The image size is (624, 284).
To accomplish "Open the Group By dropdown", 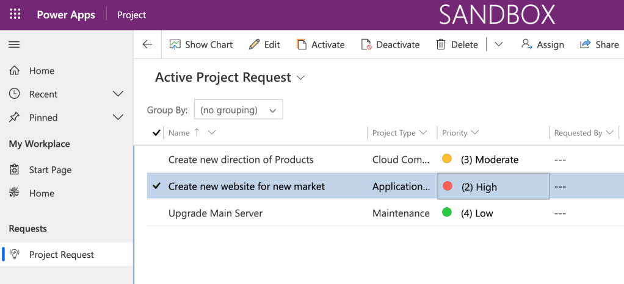I will [238, 110].
